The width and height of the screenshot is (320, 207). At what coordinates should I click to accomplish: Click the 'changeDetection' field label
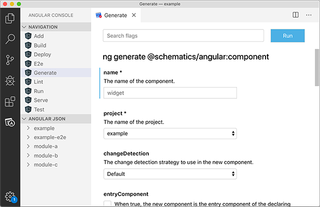pyautogui.click(x=126, y=154)
